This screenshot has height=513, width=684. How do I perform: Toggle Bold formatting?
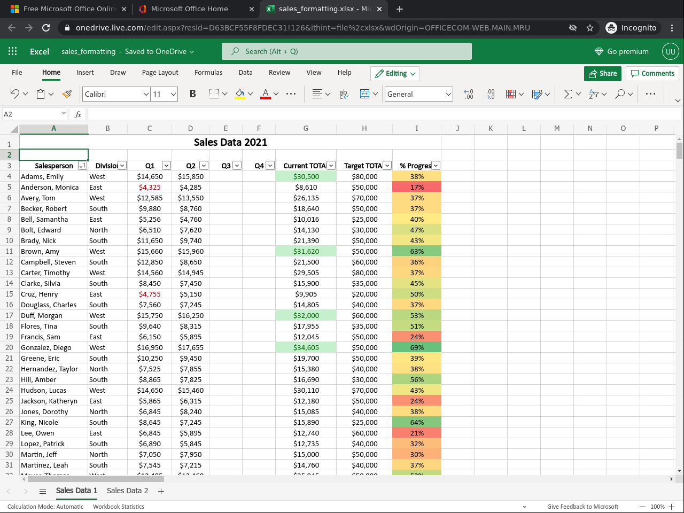coord(192,94)
